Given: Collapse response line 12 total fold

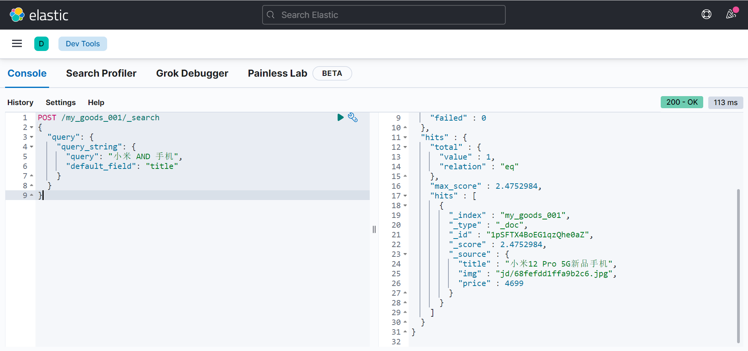Looking at the screenshot, I should (405, 147).
